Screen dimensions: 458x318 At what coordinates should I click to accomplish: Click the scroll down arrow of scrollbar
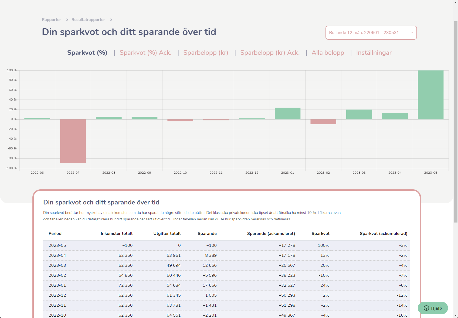pyautogui.click(x=456, y=316)
